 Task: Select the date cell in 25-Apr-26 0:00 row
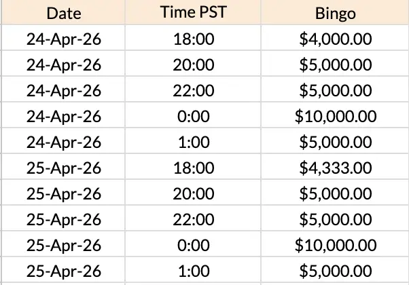(x=63, y=246)
